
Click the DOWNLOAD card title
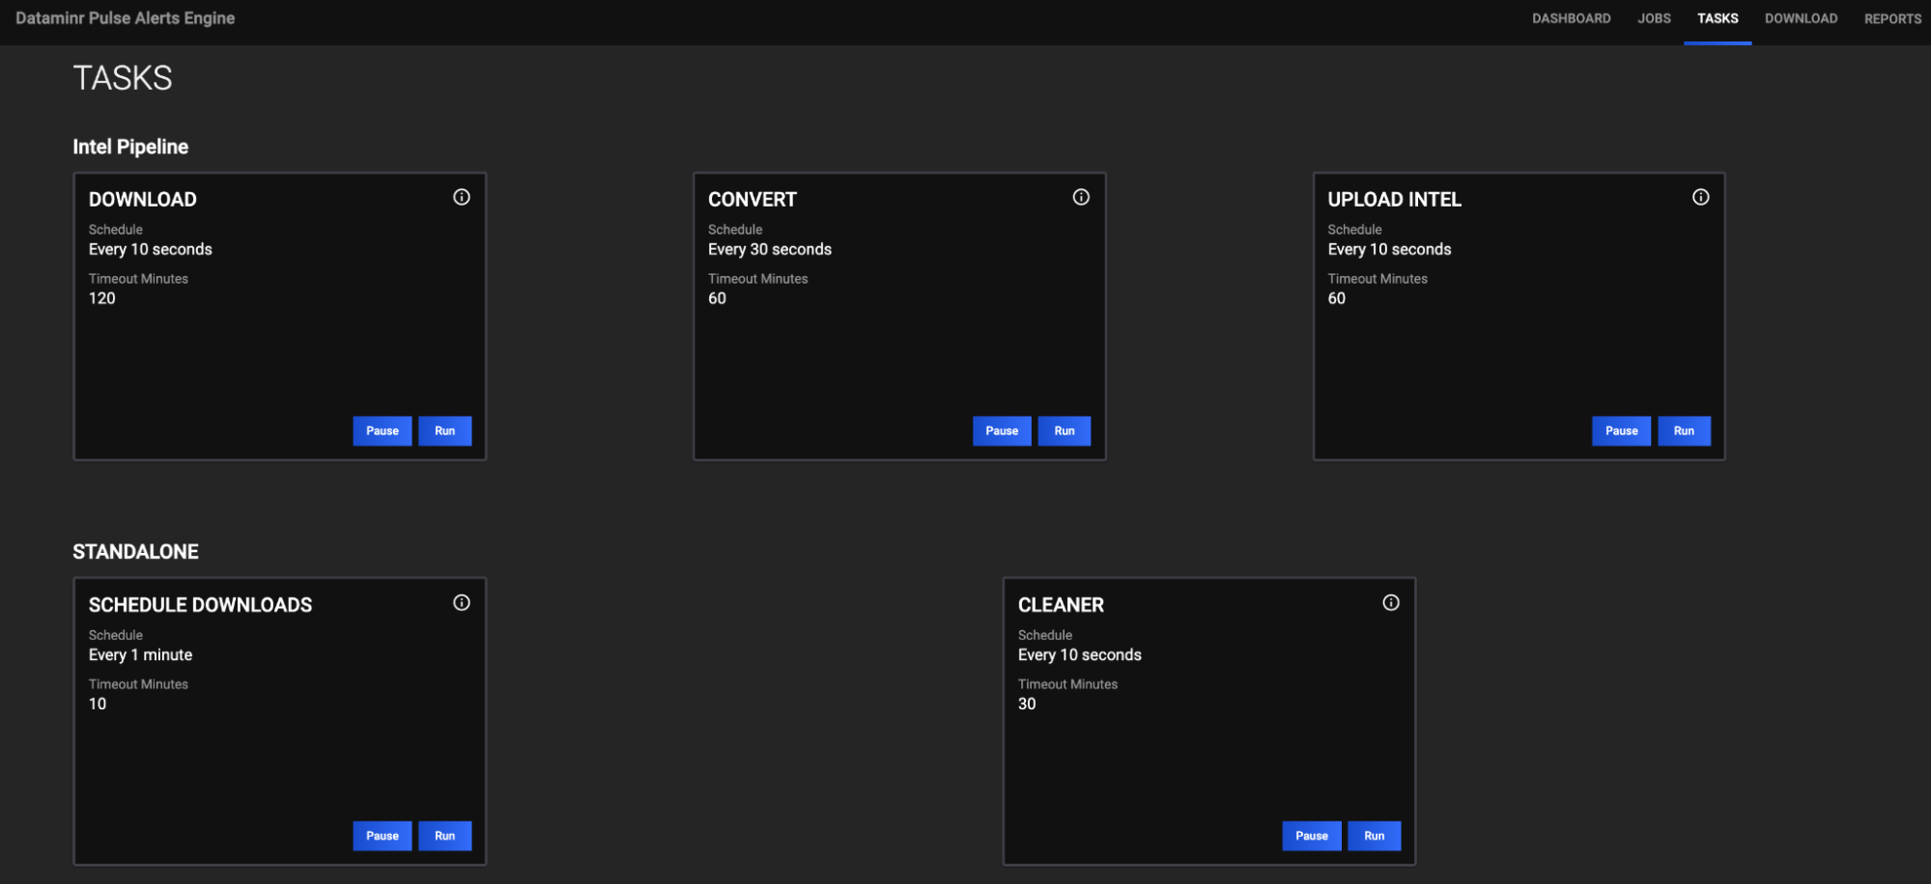point(143,199)
